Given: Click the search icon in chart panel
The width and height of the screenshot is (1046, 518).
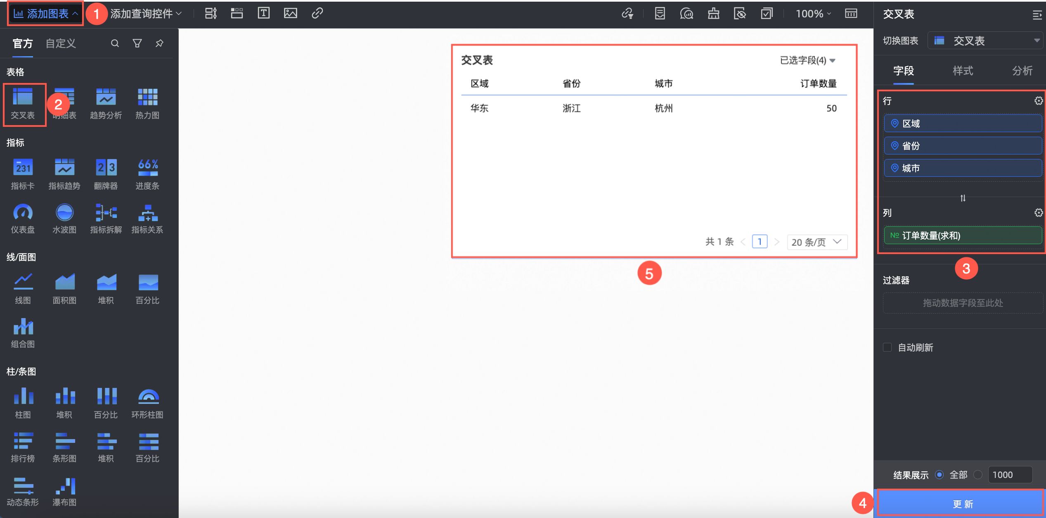Looking at the screenshot, I should click(x=115, y=43).
